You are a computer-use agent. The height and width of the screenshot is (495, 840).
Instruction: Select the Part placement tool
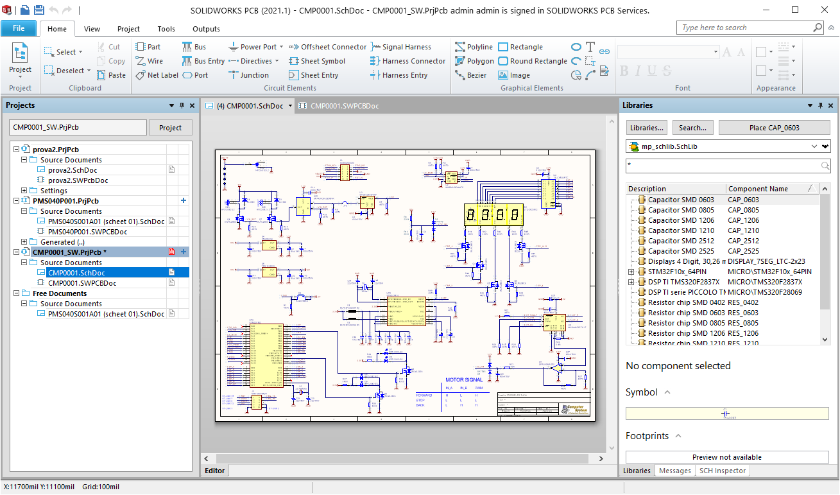click(x=148, y=47)
